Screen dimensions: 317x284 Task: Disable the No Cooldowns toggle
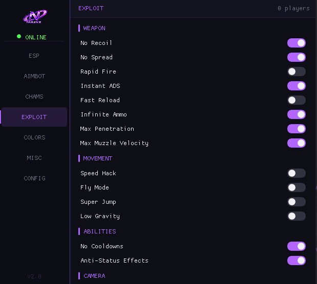coord(297,246)
